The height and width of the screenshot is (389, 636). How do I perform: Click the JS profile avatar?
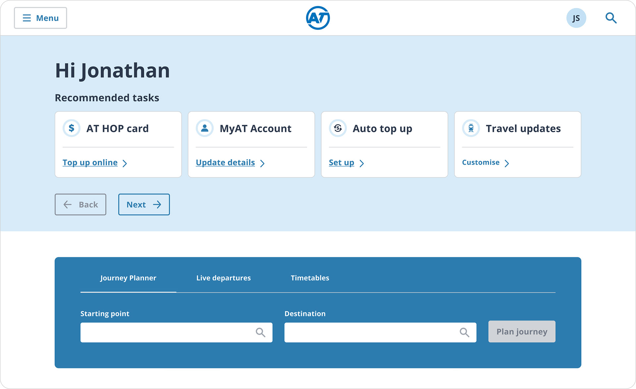(576, 18)
